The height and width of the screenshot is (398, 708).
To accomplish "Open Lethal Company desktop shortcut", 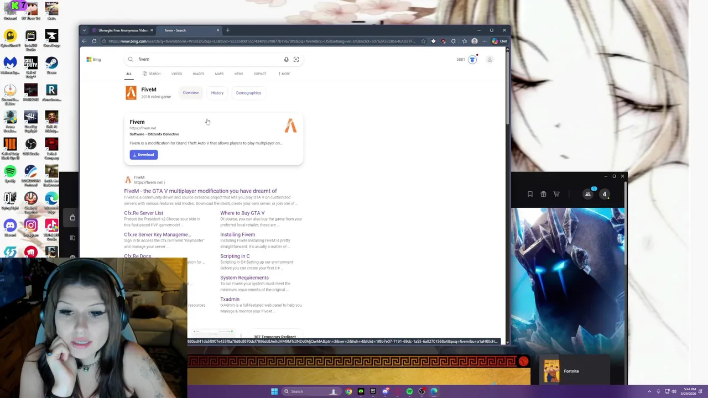I will (51, 146).
